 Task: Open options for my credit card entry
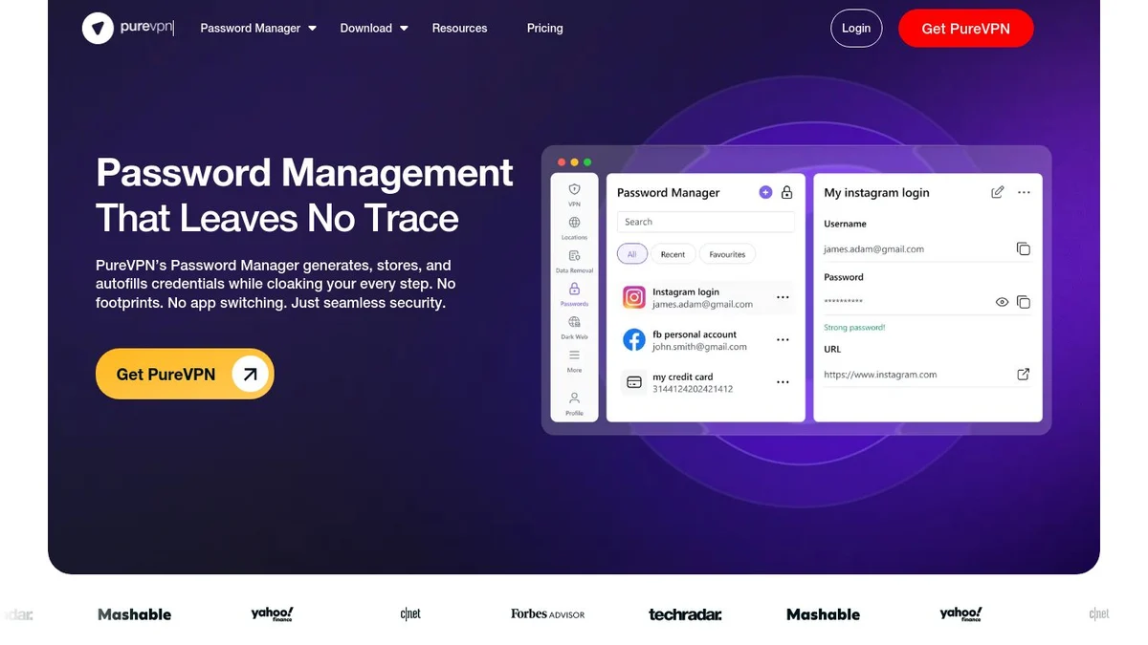pyautogui.click(x=783, y=382)
